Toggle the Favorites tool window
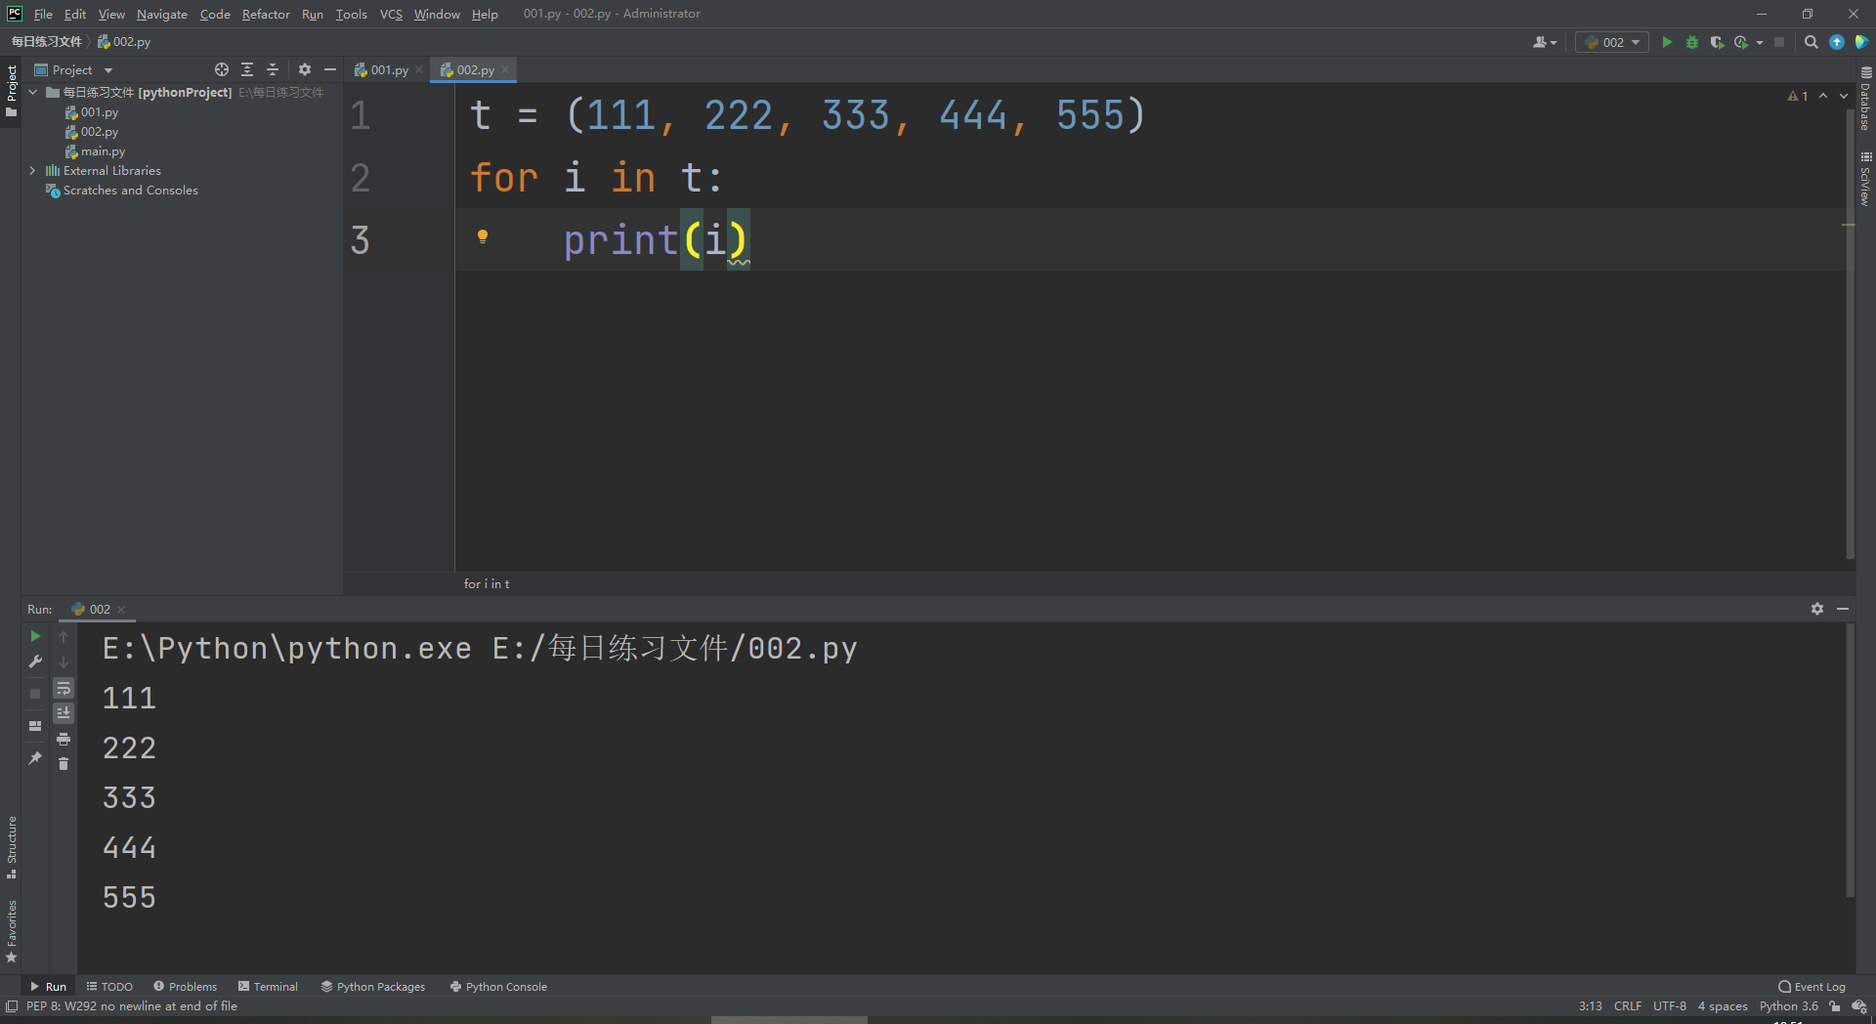The image size is (1876, 1024). (11, 930)
